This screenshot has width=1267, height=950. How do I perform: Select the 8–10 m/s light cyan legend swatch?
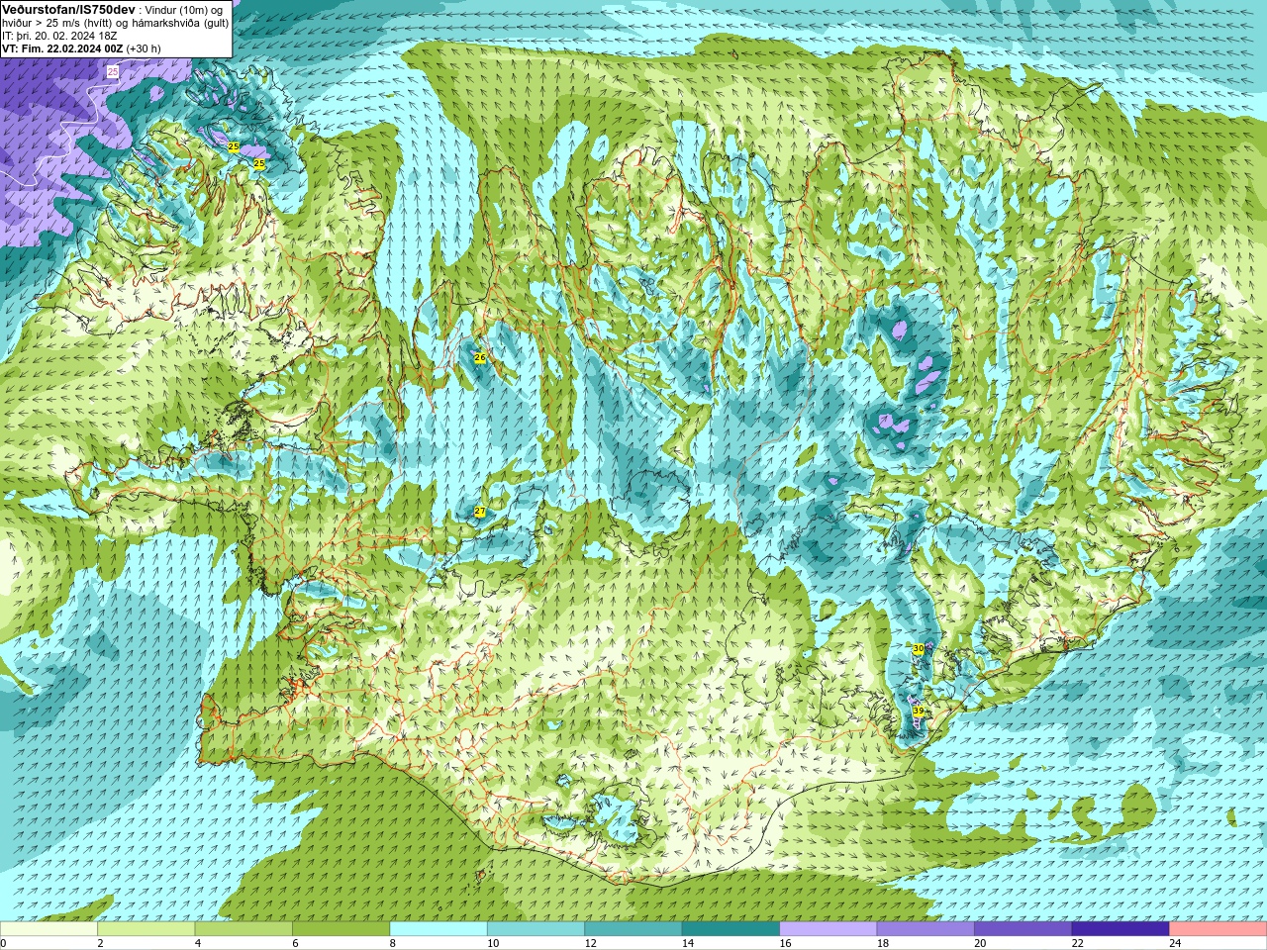(x=439, y=929)
